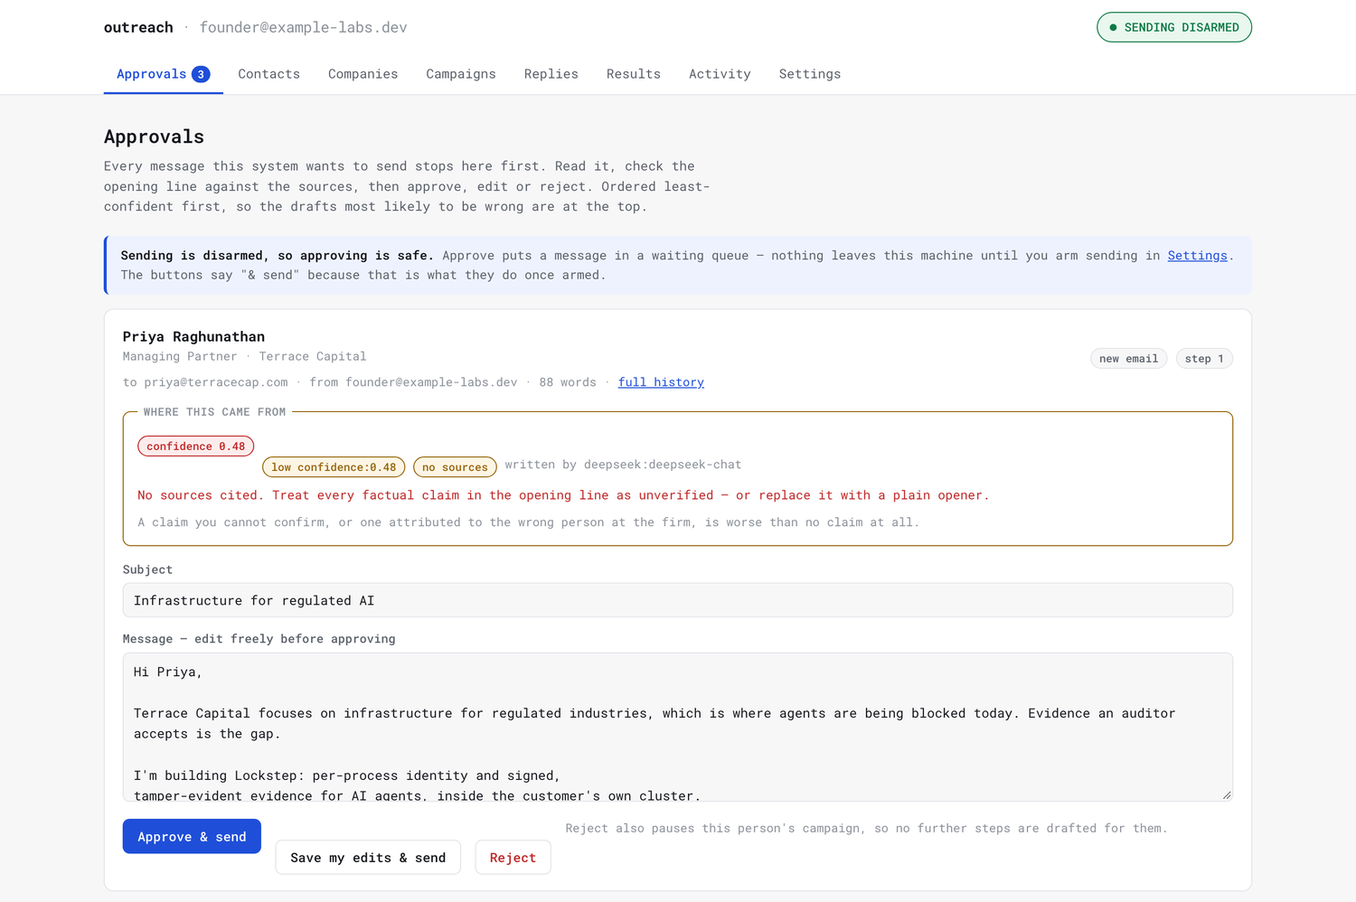Screen dimensions: 1356x902
Task: Open the Approvals tab
Action: (163, 74)
